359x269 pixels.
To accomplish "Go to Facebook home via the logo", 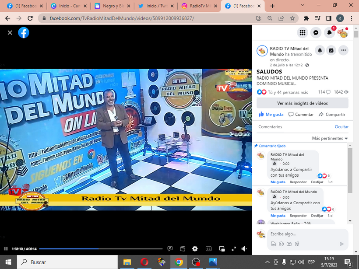I will [24, 33].
